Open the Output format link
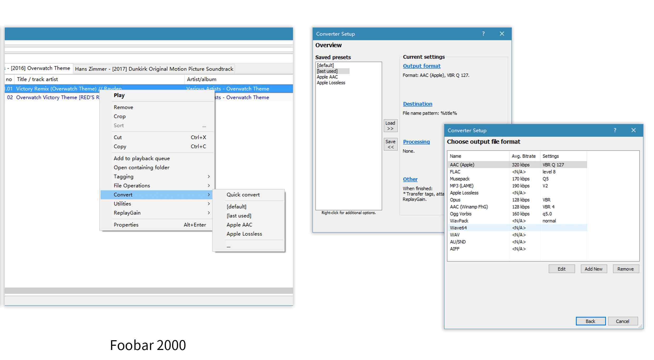Screen dimensions: 654x360 click(421, 66)
